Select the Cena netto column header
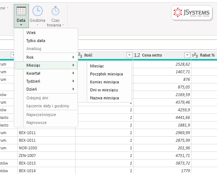This screenshot has height=174, width=217. point(162,55)
